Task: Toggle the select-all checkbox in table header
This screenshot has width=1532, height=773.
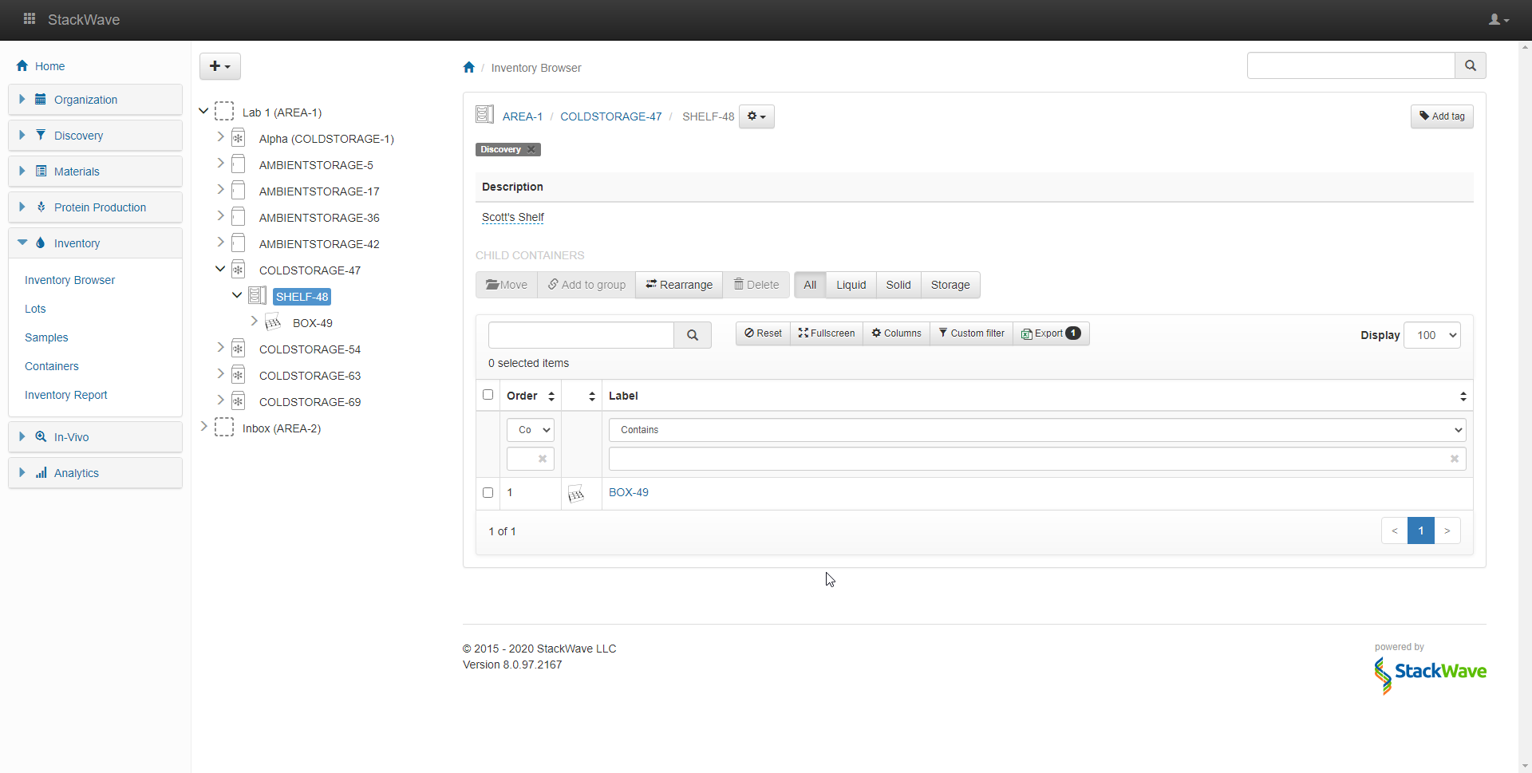Action: (488, 395)
